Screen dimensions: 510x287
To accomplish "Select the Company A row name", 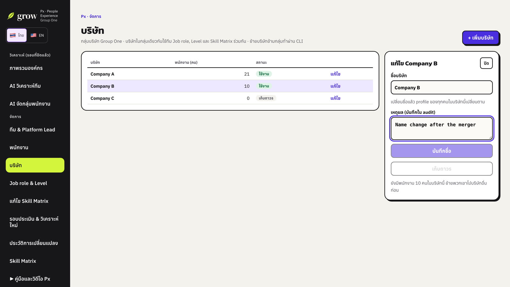I will point(102,74).
